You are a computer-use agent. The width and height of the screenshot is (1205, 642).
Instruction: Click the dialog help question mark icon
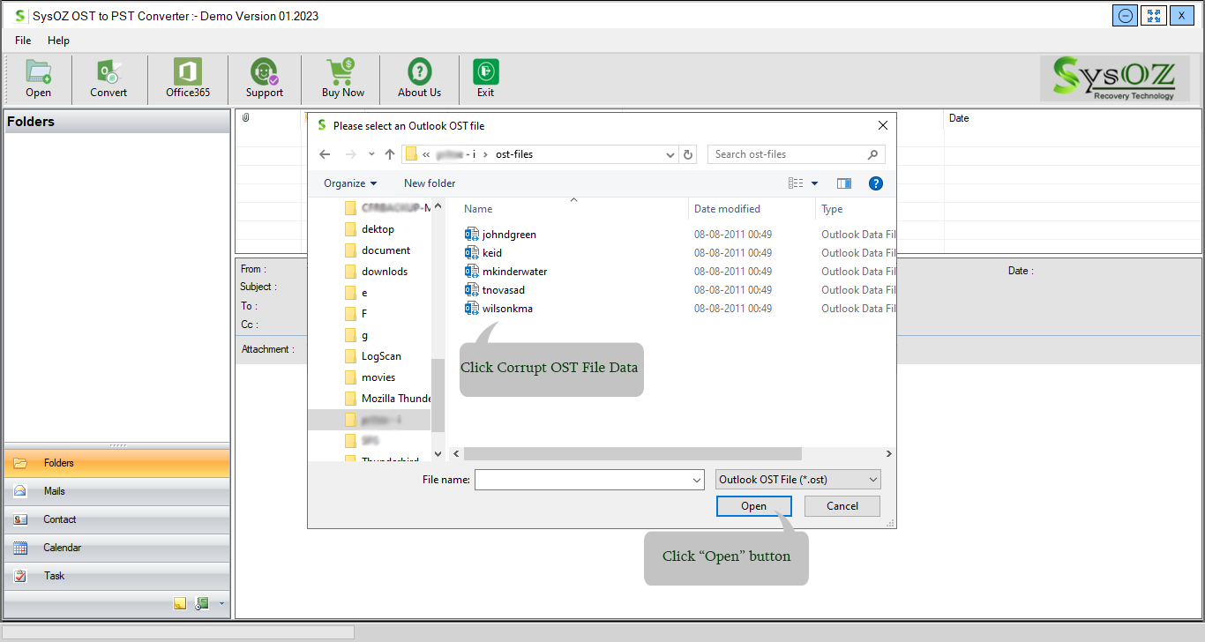pos(875,183)
